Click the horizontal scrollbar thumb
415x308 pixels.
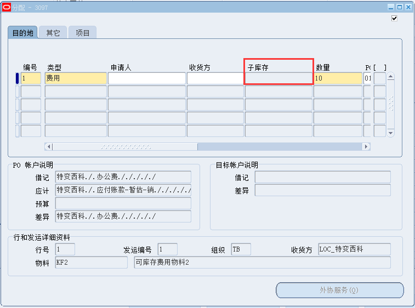coord(125,146)
